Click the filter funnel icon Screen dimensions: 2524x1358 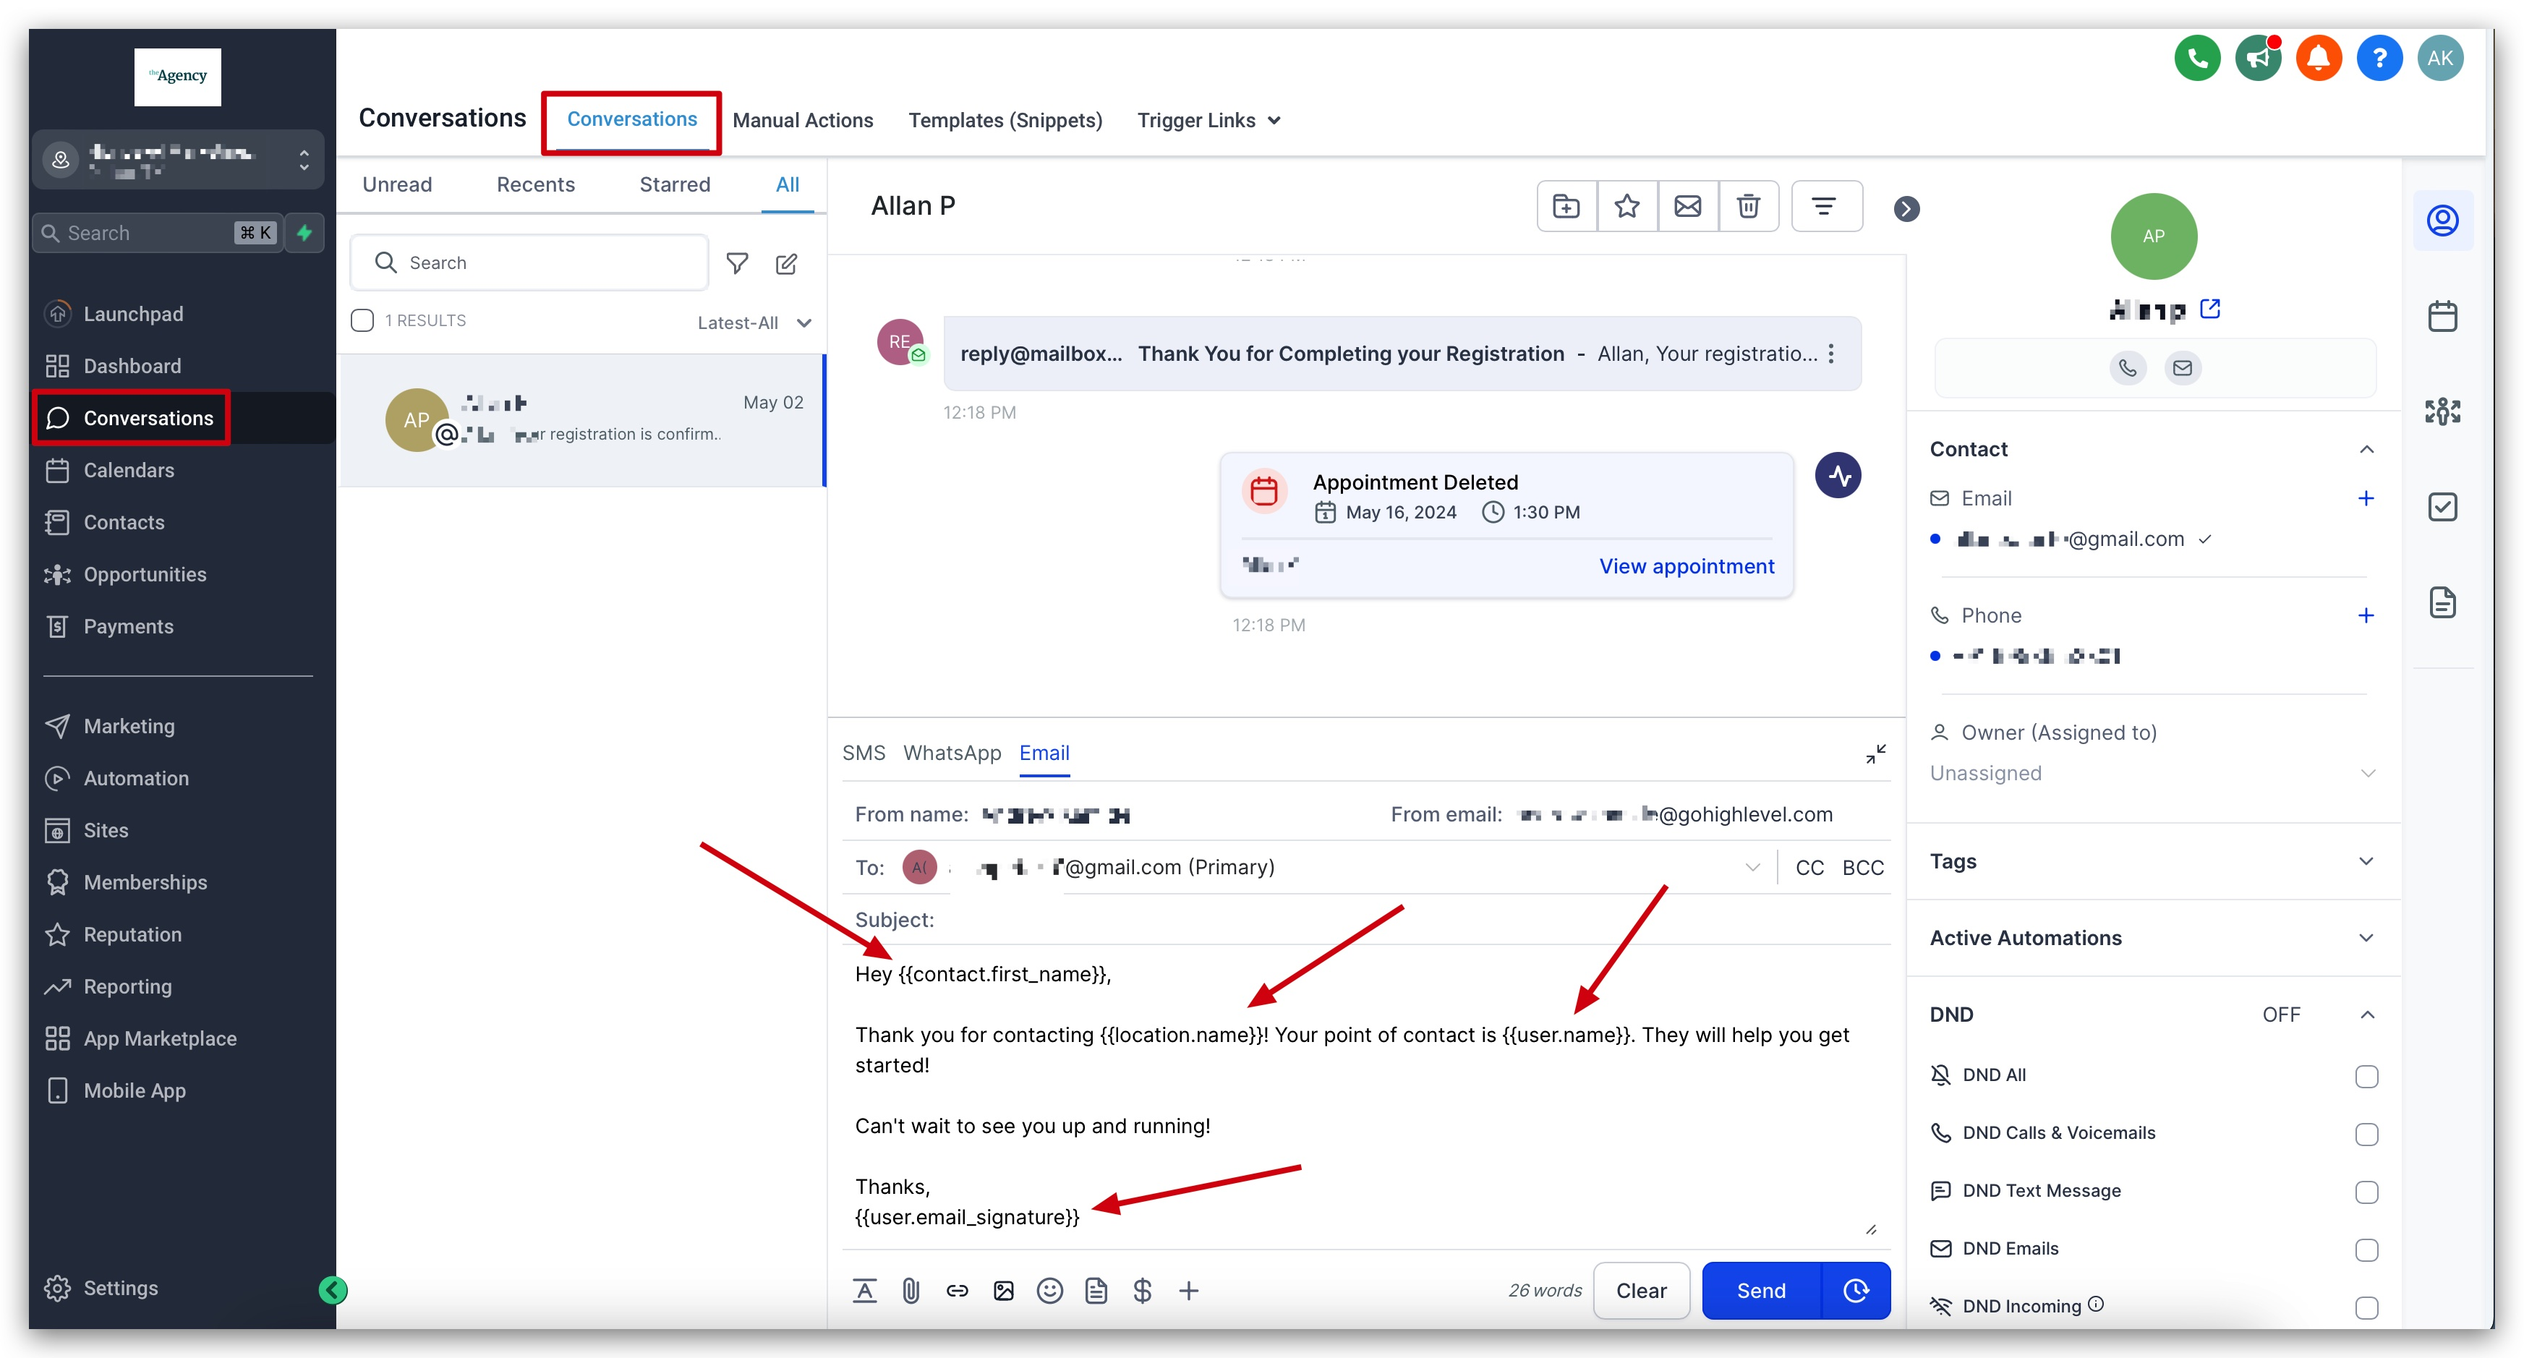point(737,262)
